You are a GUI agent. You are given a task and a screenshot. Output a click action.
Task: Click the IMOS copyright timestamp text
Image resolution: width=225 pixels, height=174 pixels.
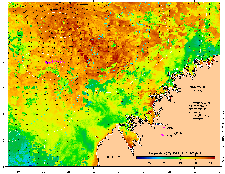(223, 136)
